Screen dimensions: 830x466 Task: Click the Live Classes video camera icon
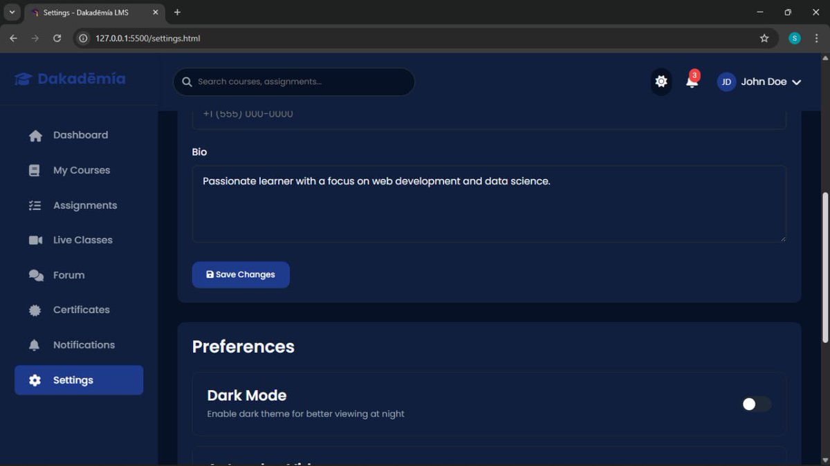tap(35, 240)
